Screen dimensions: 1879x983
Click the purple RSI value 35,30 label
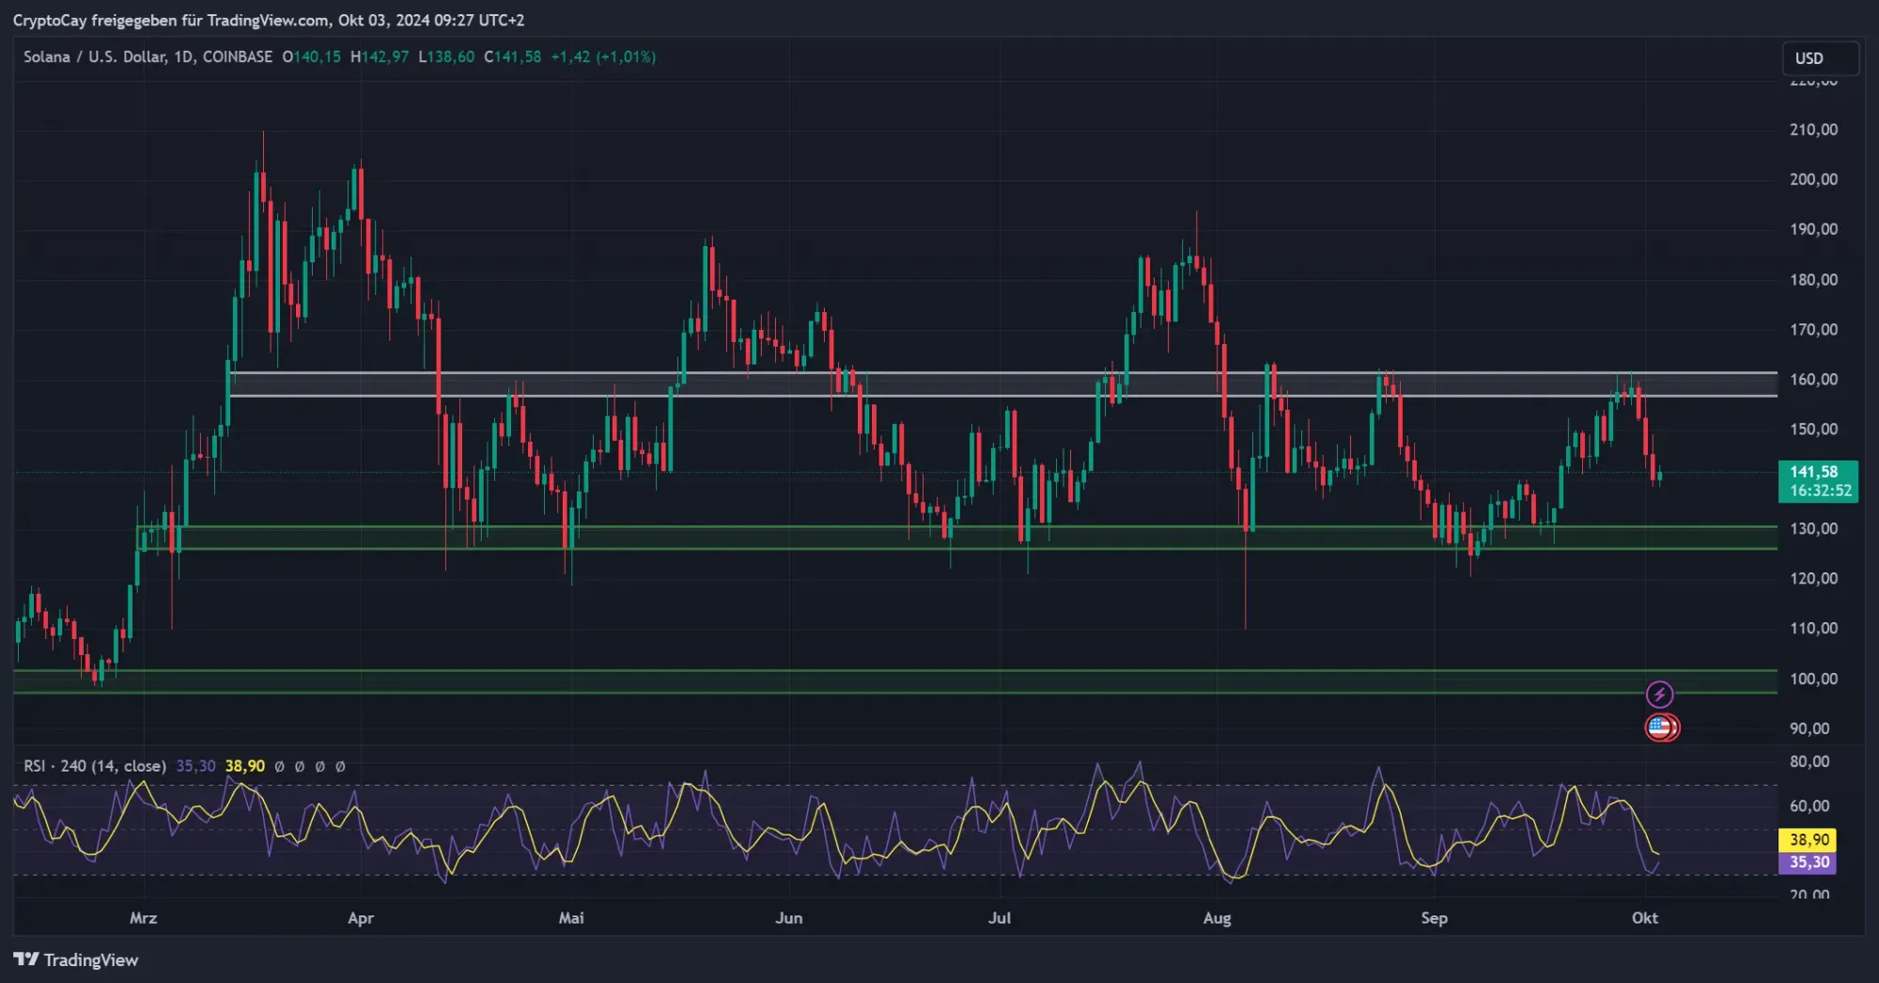coord(1808,862)
